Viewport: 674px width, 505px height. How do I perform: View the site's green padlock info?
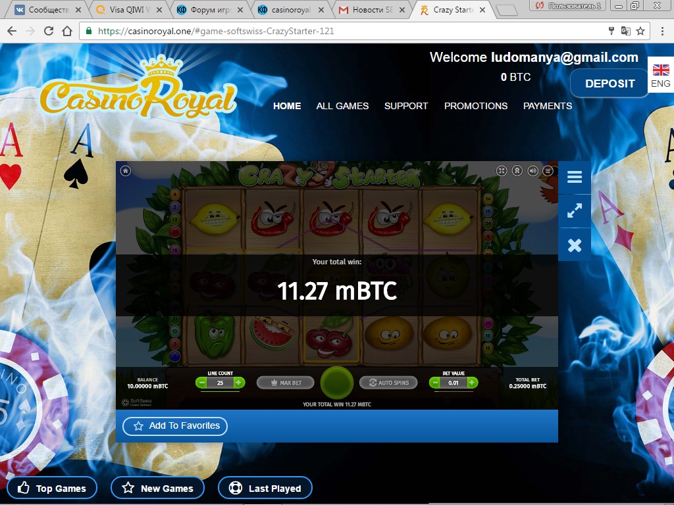click(89, 31)
